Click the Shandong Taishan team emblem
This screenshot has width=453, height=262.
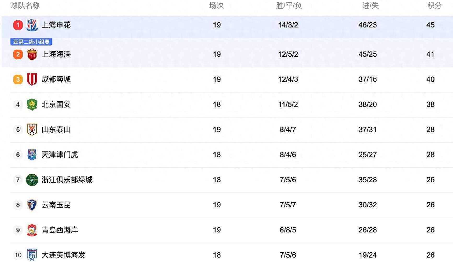point(32,129)
